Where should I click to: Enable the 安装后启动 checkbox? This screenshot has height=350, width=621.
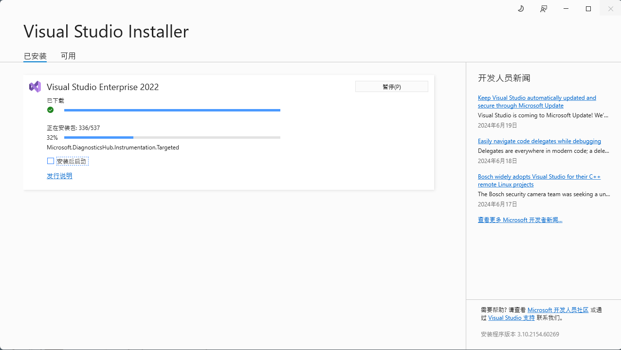(x=51, y=161)
